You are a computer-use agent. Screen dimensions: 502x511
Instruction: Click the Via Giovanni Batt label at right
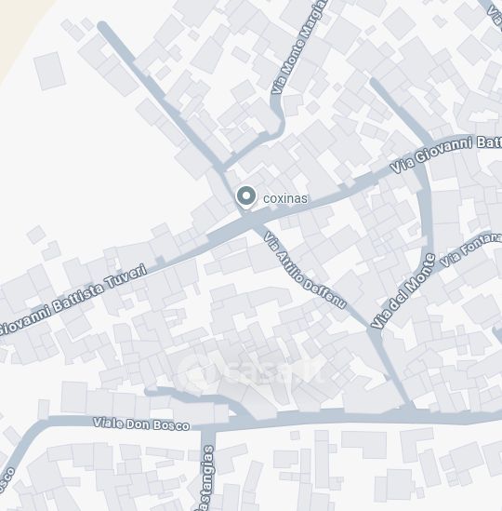pos(446,155)
